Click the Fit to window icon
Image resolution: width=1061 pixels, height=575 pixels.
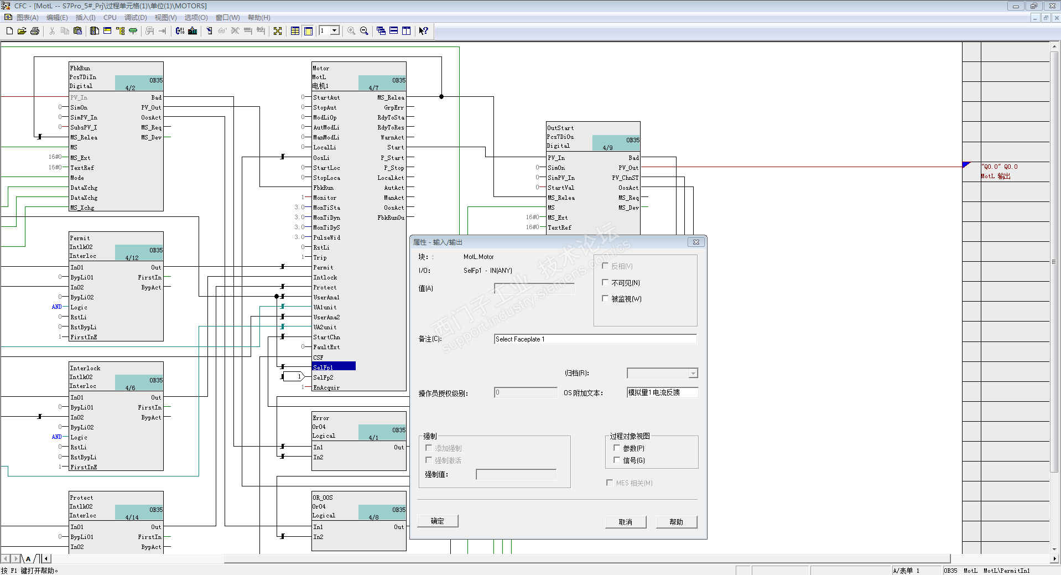pos(278,31)
